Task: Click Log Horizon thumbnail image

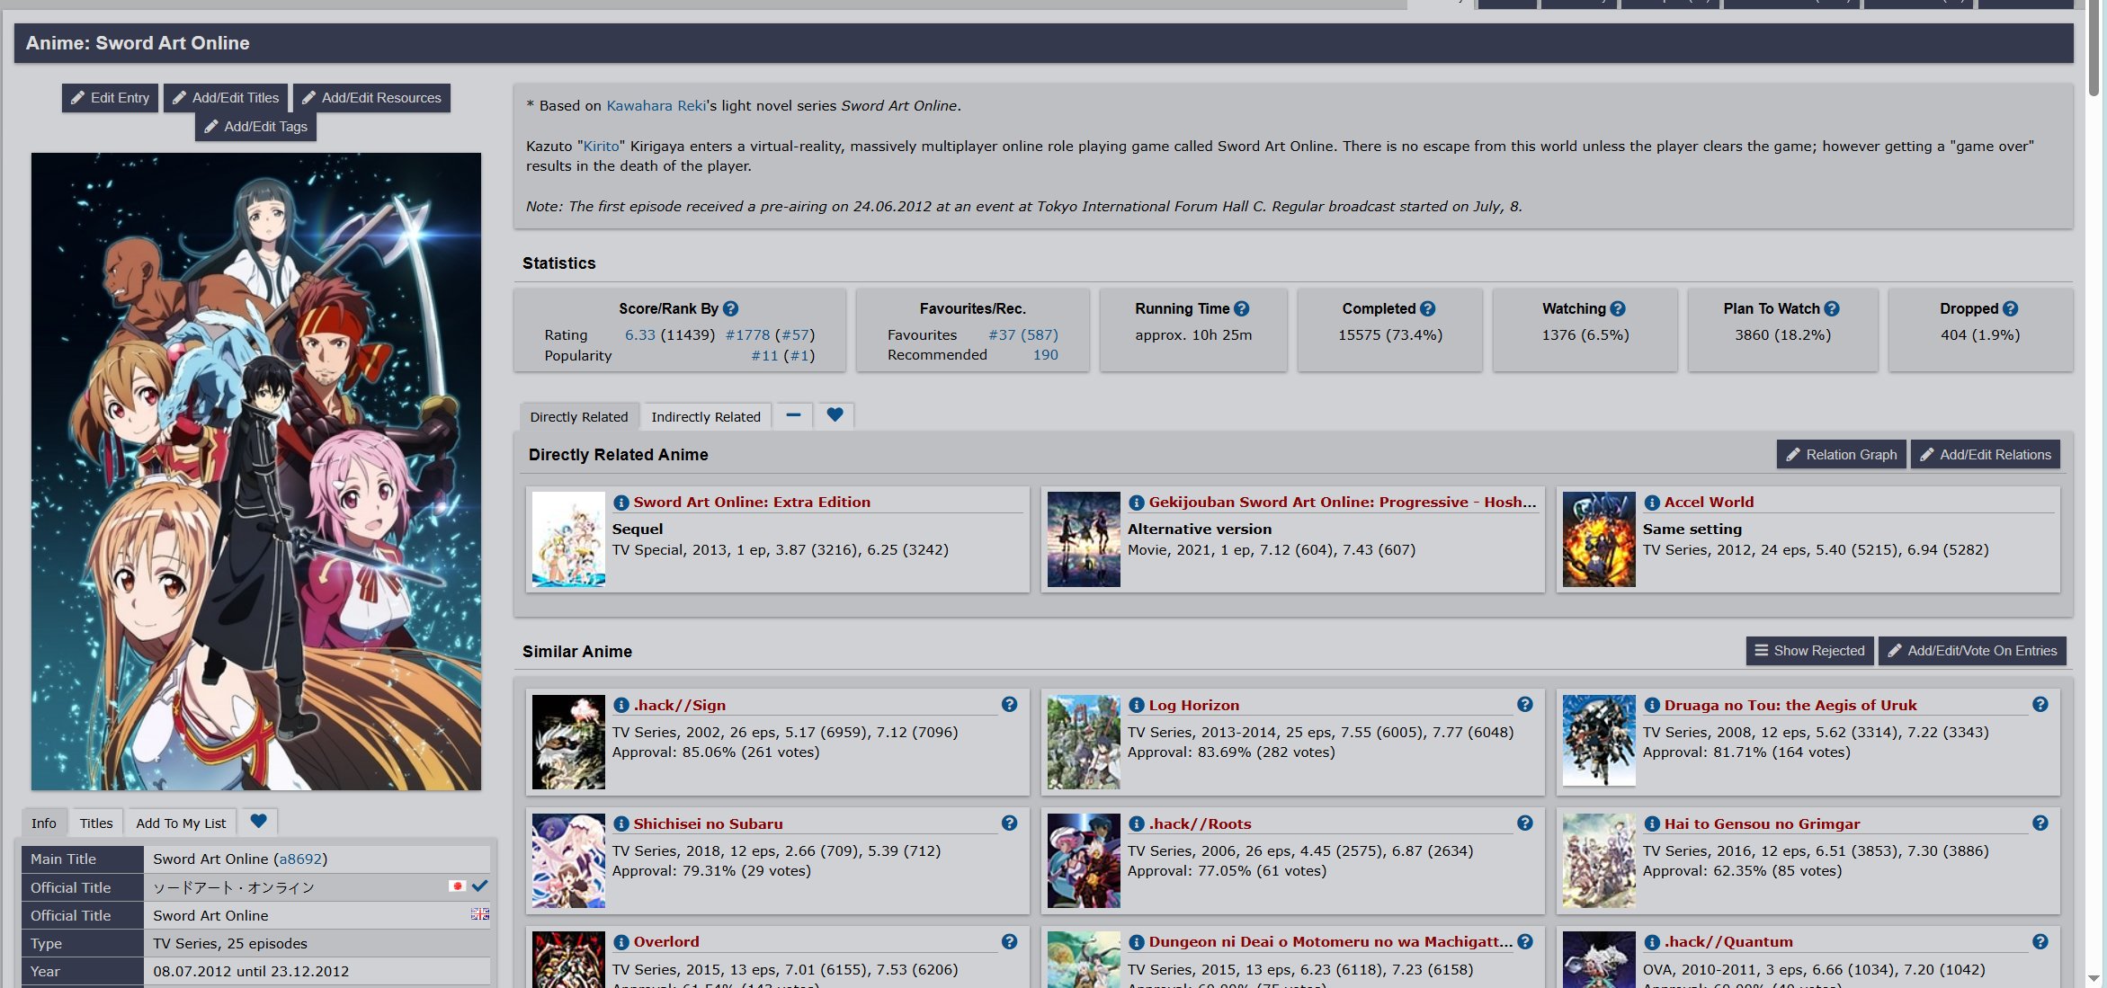Action: click(1083, 743)
